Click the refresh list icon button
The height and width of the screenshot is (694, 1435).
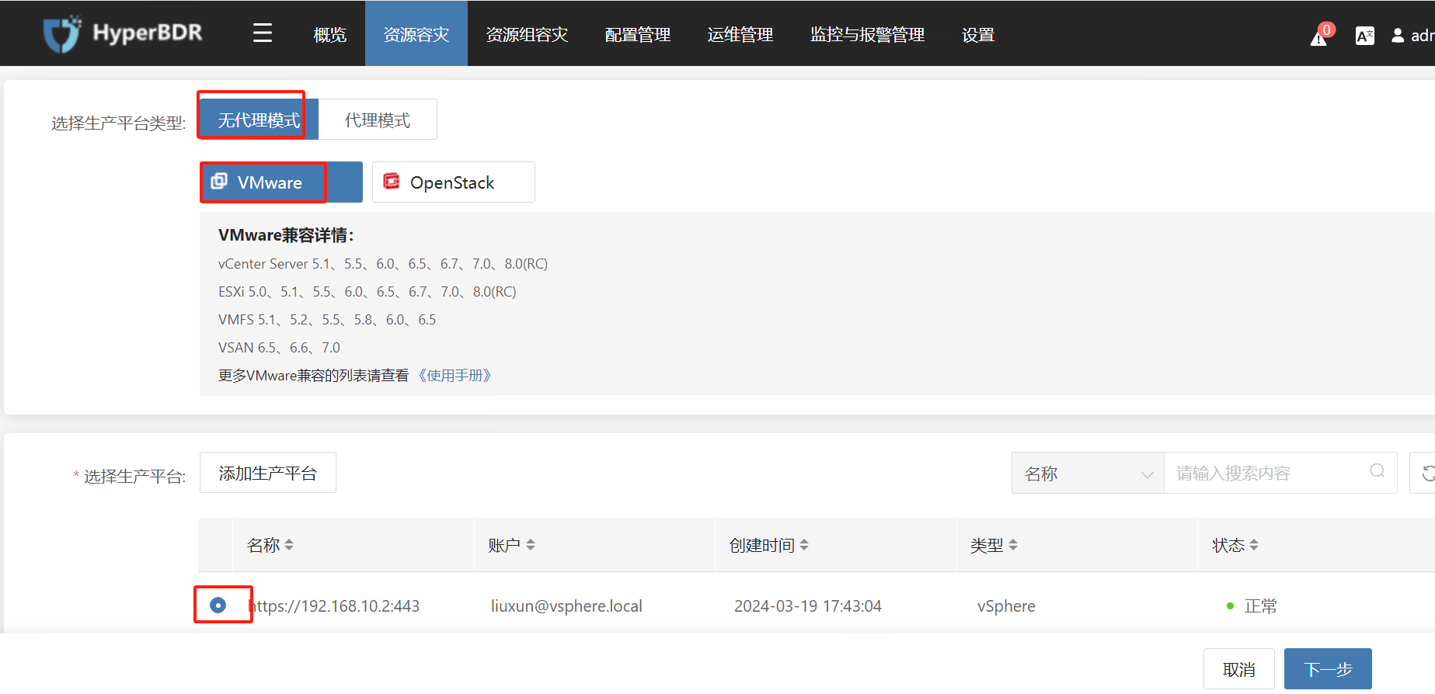[x=1424, y=473]
